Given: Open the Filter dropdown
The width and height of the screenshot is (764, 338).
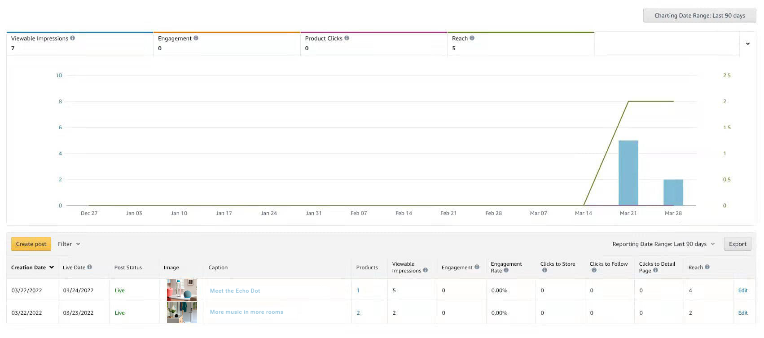Looking at the screenshot, I should pos(69,244).
